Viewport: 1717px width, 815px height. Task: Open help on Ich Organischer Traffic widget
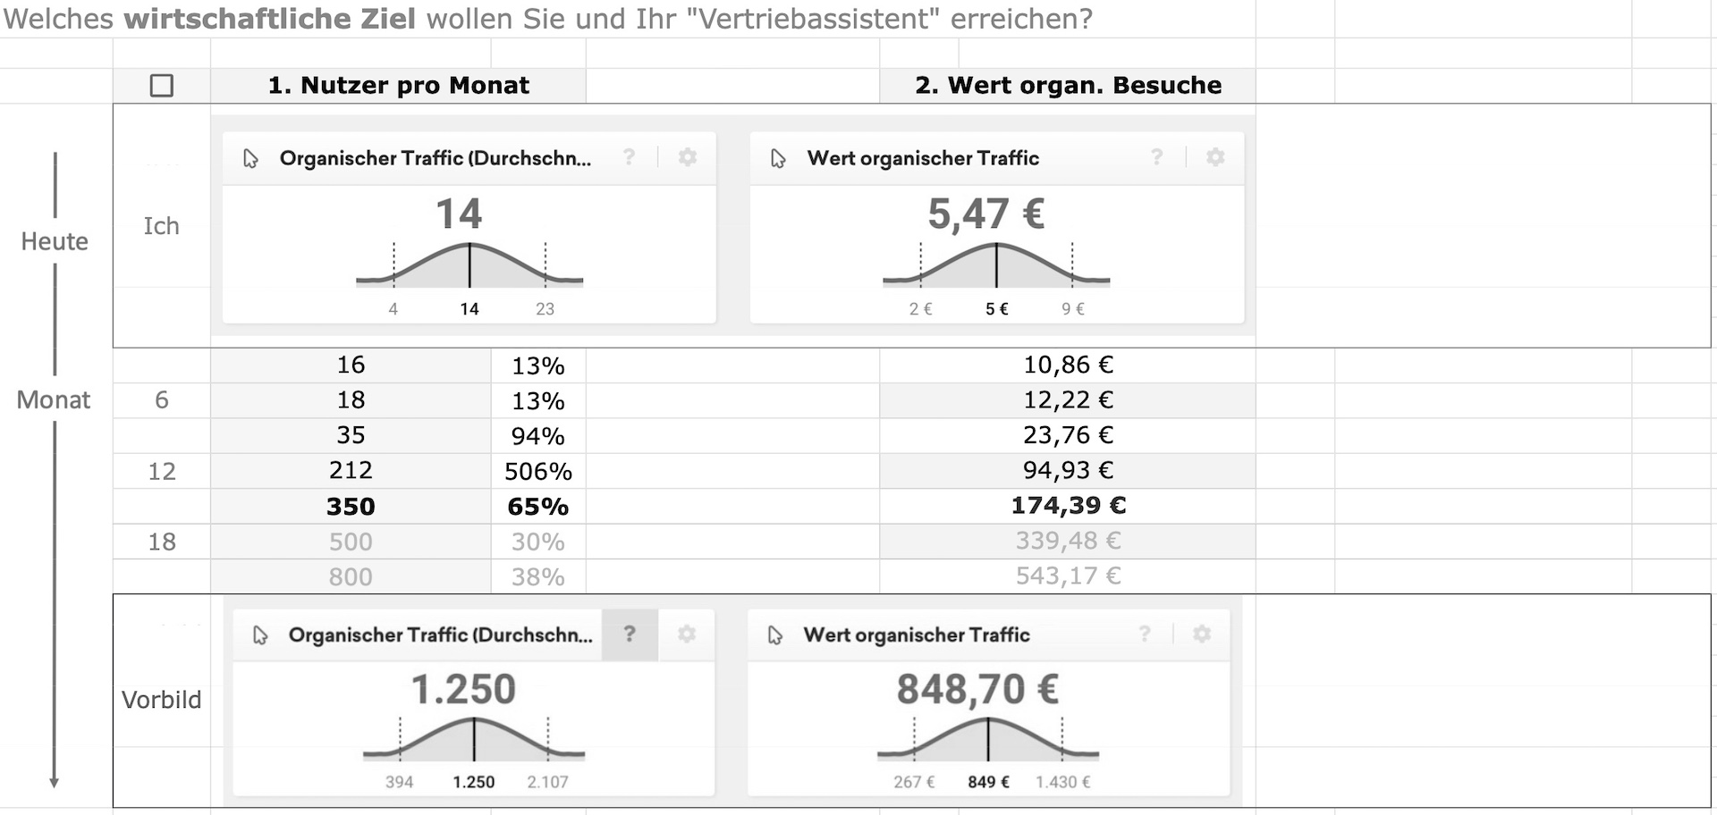pyautogui.click(x=630, y=157)
